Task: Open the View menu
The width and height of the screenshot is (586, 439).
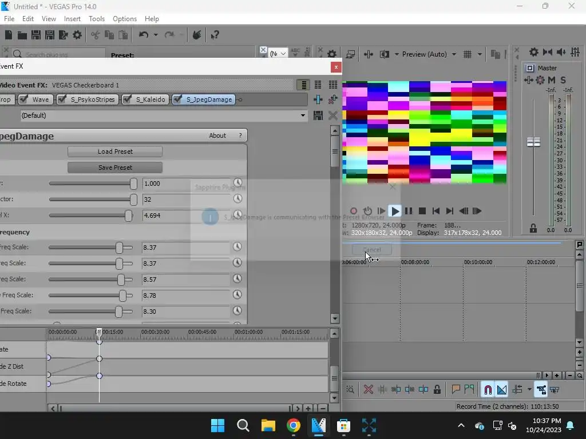Action: point(49,19)
